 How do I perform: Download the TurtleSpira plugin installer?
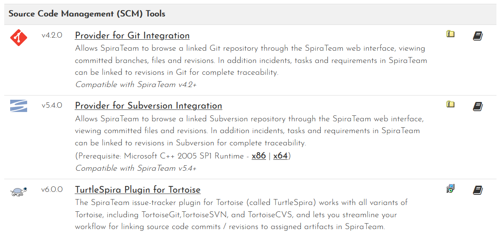[450, 189]
